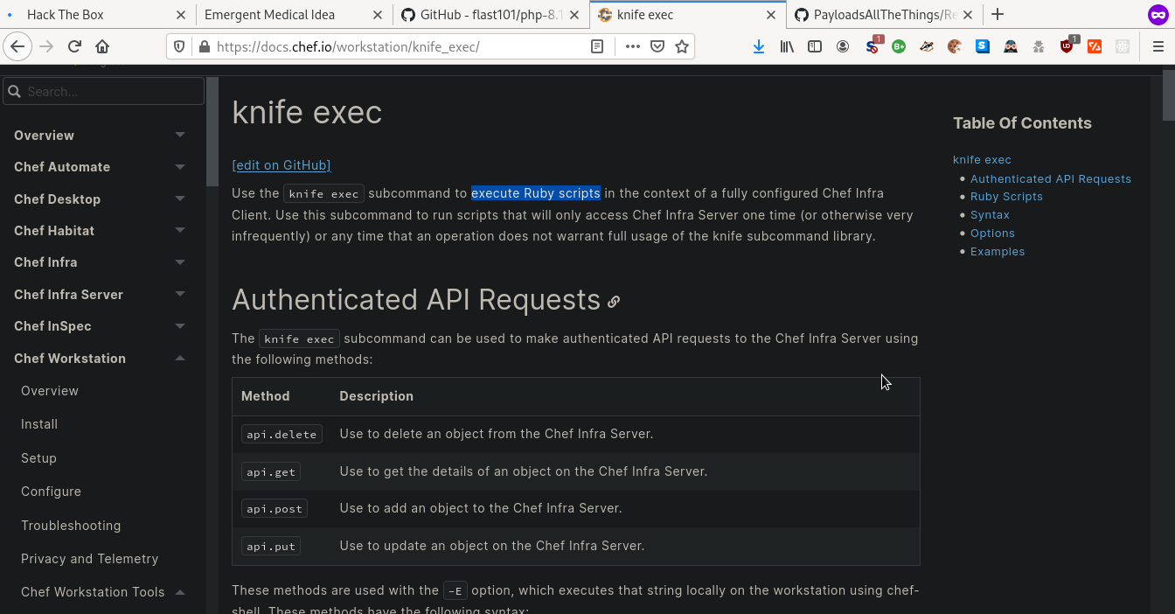Open page actions three-dot menu
Screen dimensions: 1175x614
(x=632, y=46)
